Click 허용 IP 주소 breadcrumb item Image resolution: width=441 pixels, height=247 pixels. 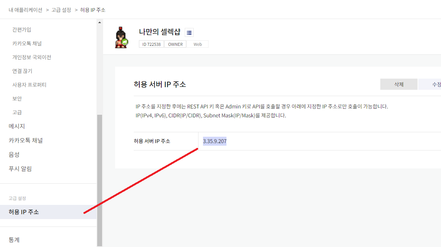93,10
